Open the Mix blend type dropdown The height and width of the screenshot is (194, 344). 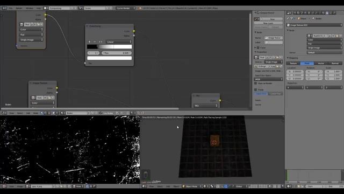click(x=205, y=106)
